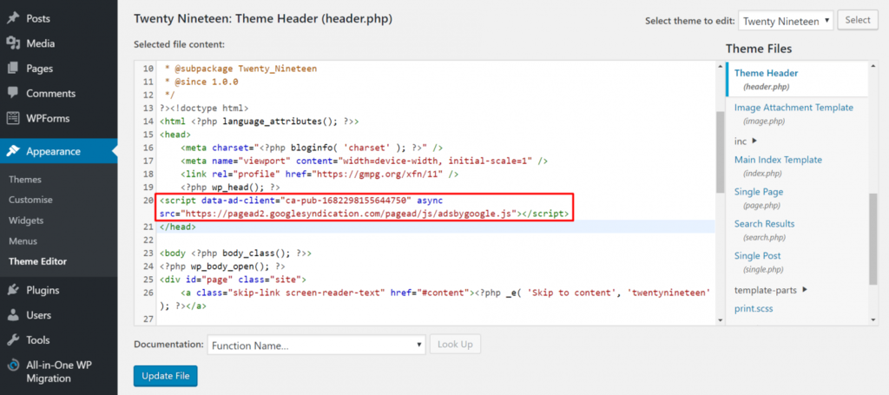Click the Appearance paintbrush icon

[13, 151]
